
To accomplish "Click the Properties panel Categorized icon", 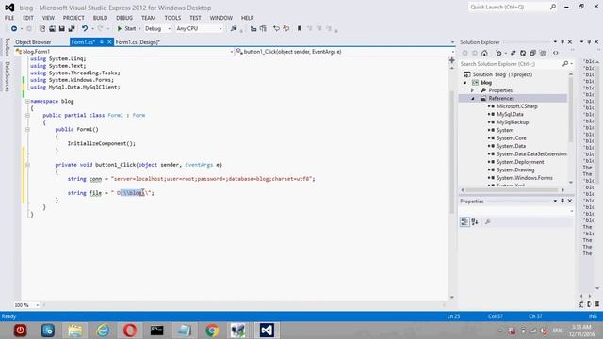I will pos(464,222).
